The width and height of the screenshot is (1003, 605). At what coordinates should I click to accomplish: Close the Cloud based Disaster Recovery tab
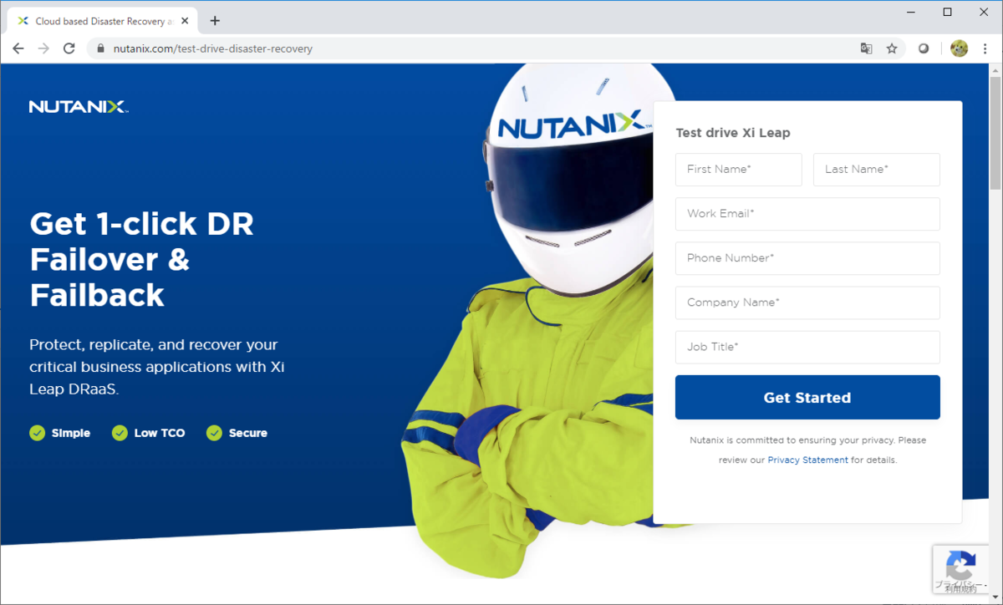(x=185, y=21)
